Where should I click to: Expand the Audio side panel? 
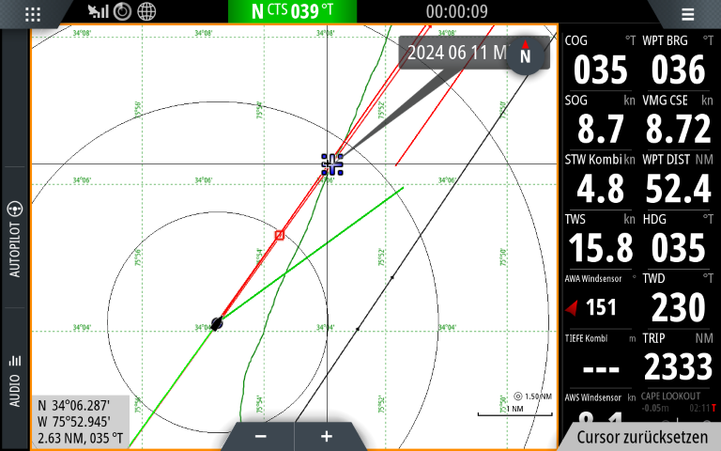[x=14, y=380]
